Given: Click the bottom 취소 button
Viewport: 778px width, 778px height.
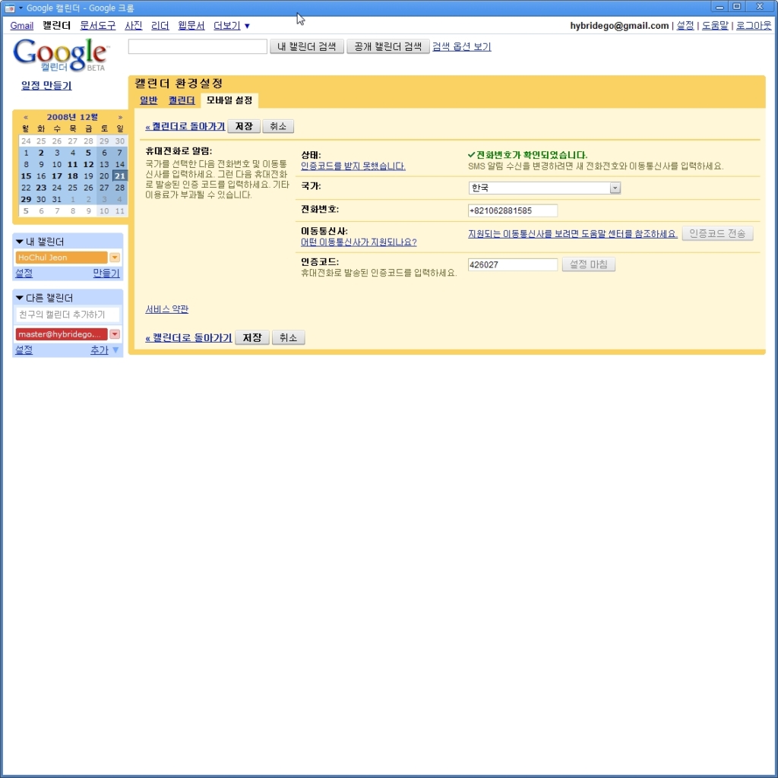Looking at the screenshot, I should click(288, 337).
